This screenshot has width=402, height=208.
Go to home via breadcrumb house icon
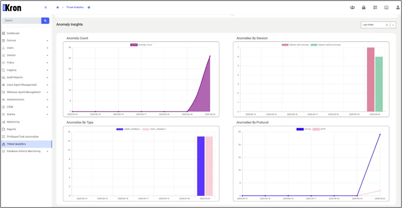coord(58,8)
